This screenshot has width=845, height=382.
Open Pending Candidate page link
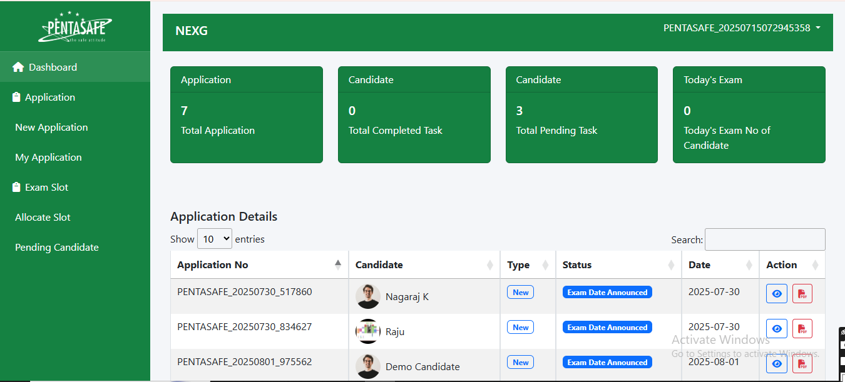click(x=57, y=248)
